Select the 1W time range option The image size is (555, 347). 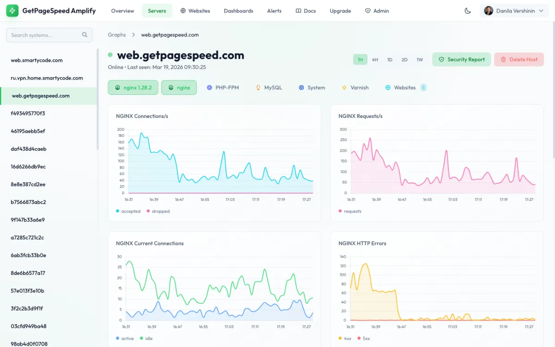tap(420, 59)
